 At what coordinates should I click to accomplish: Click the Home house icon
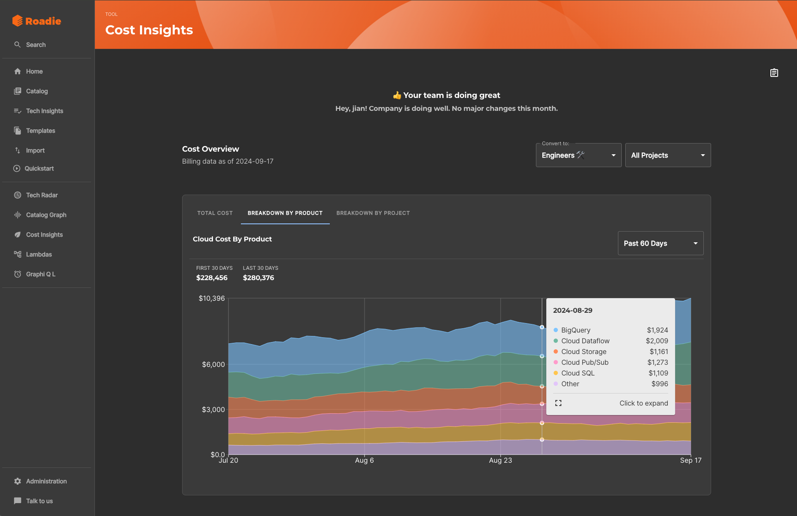click(18, 71)
